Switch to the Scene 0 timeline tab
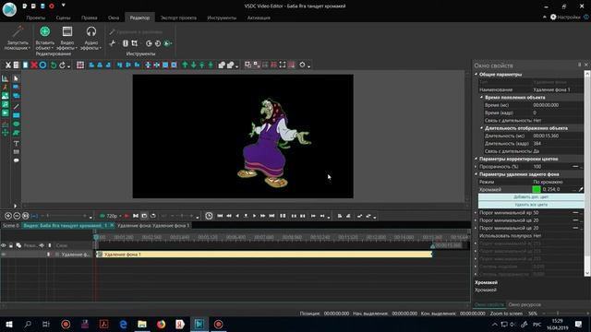The height and width of the screenshot is (332, 591). tap(10, 225)
